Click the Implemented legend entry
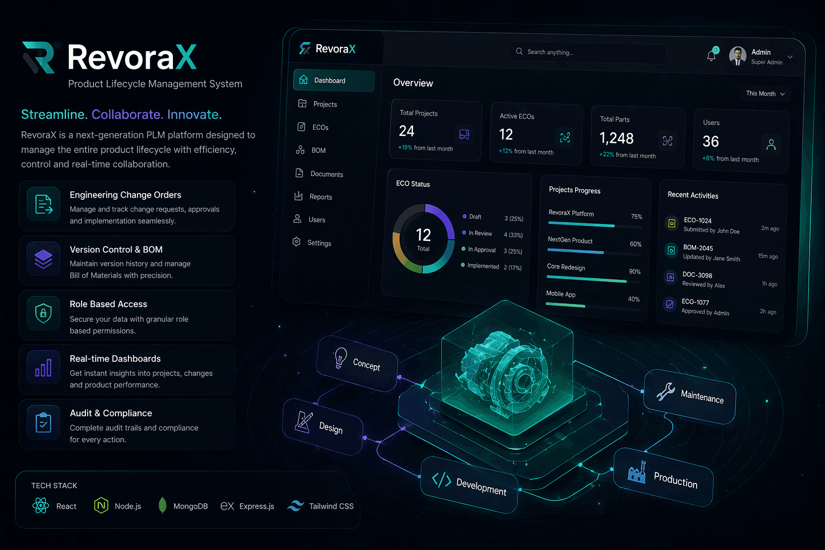The image size is (825, 550). pyautogui.click(x=491, y=266)
